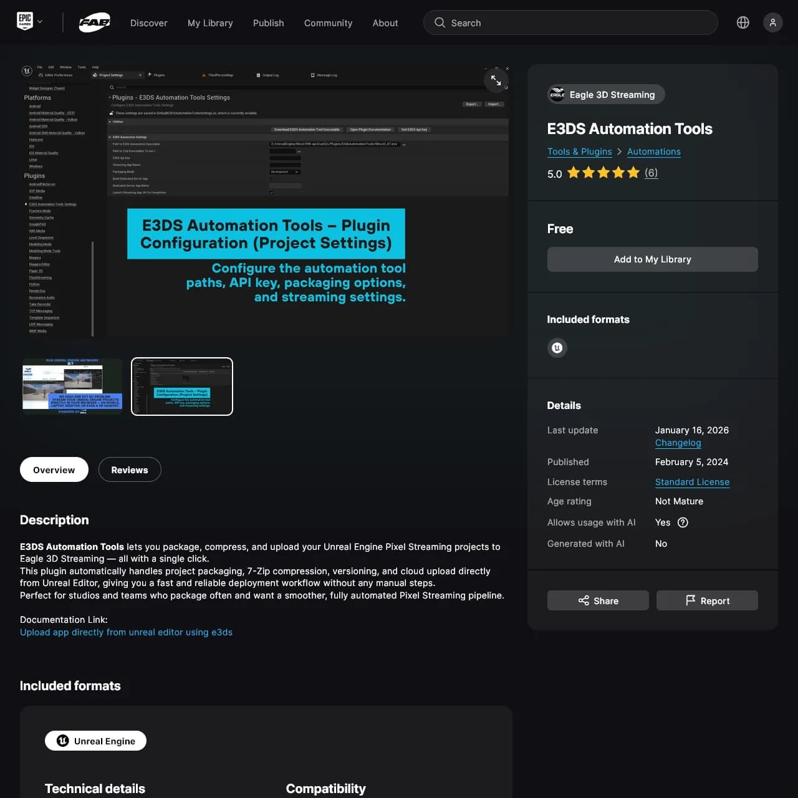Select the first 'Run Unreal Engine Anywhere' thumbnail
This screenshot has height=798, width=798.
[72, 387]
